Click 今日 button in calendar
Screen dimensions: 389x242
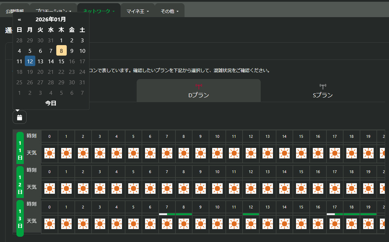coord(51,103)
